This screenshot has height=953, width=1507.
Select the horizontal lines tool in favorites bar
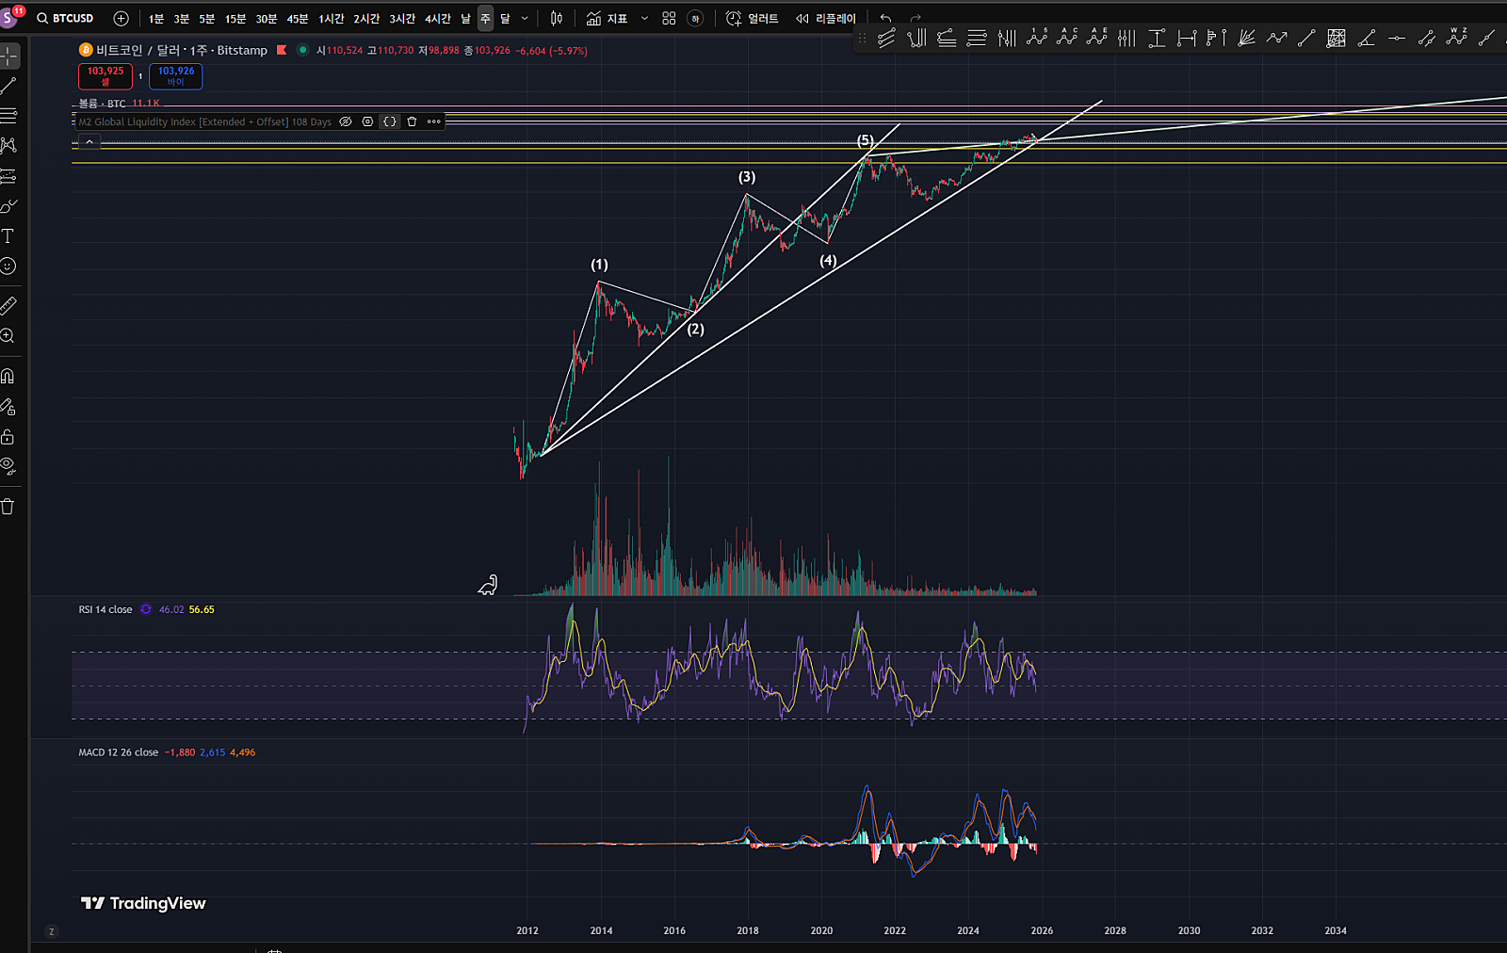[977, 39]
